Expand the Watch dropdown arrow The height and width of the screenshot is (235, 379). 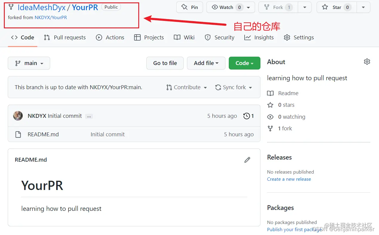click(x=248, y=7)
